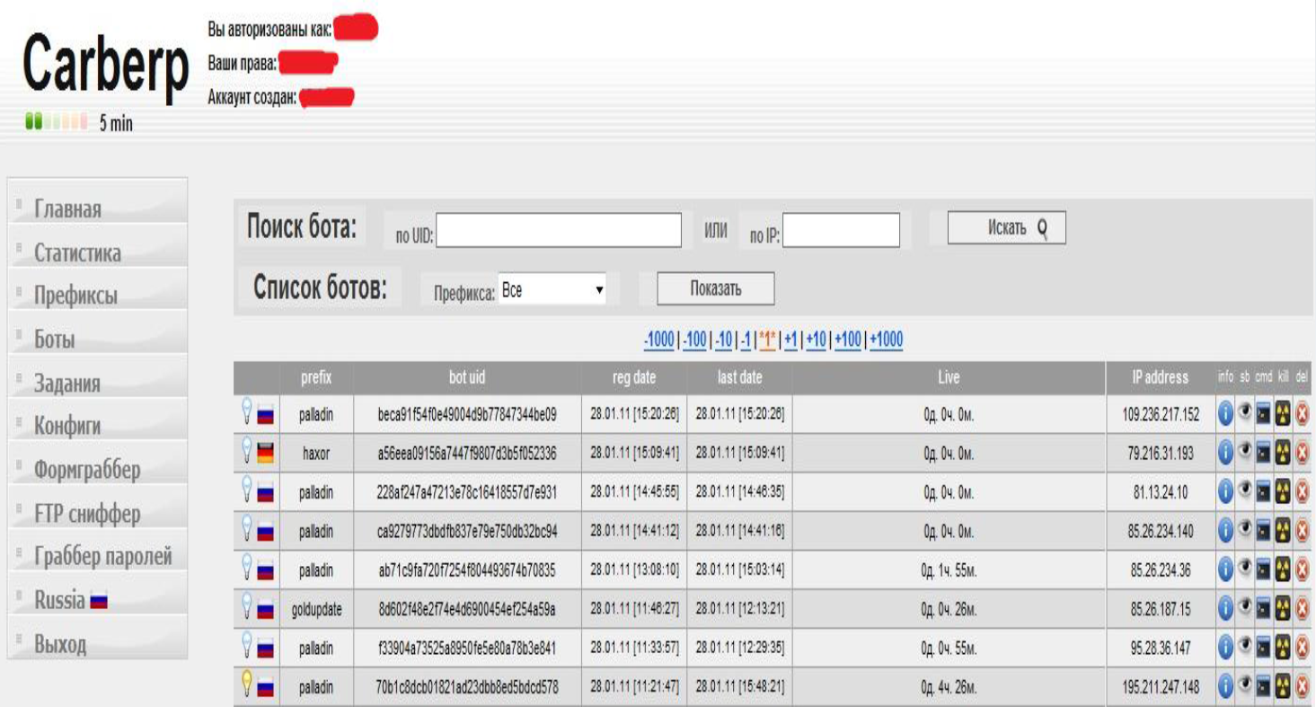1316x707 pixels.
Task: Click the Искать search button
Action: pos(1007,228)
